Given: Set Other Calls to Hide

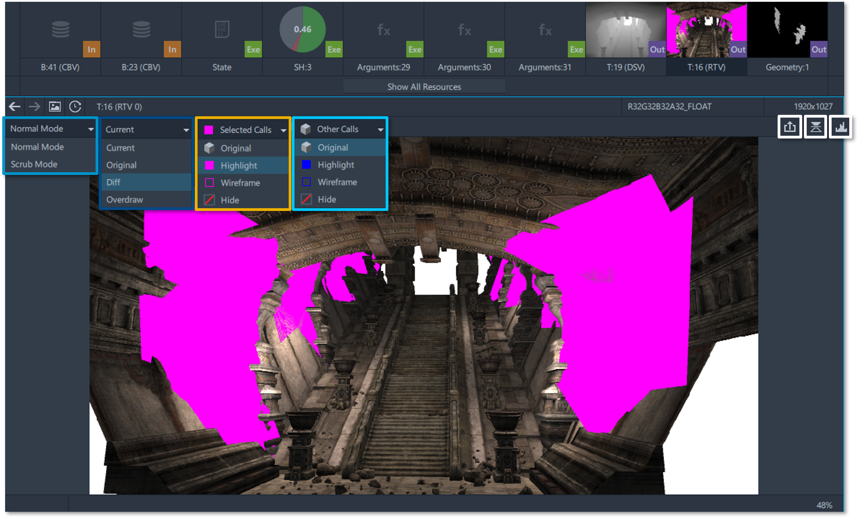Looking at the screenshot, I should 340,199.
